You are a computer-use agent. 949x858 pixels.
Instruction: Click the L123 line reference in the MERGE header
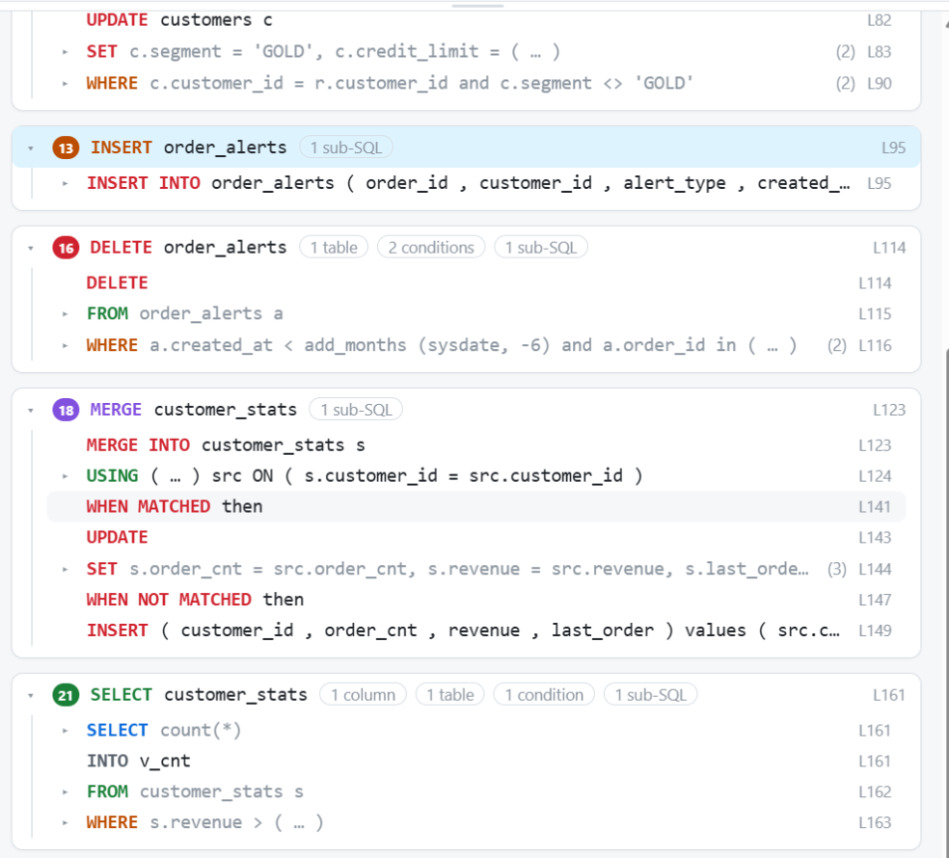(x=889, y=411)
